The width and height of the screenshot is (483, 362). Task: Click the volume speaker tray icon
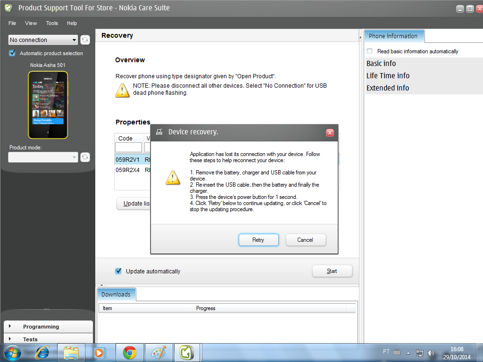pos(431,353)
